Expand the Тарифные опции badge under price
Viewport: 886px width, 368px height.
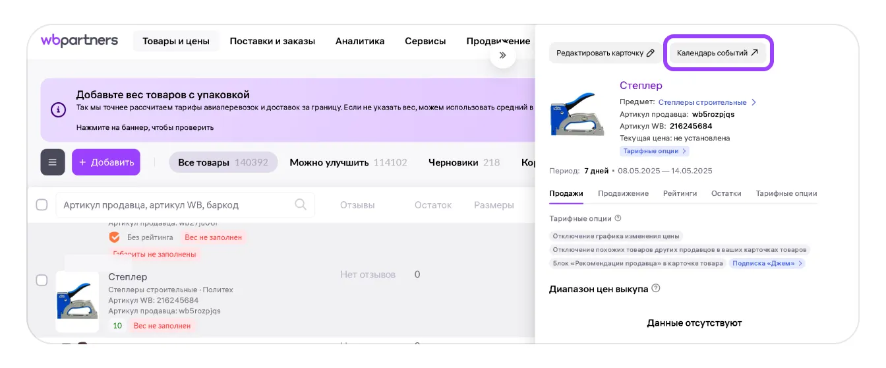pos(655,151)
